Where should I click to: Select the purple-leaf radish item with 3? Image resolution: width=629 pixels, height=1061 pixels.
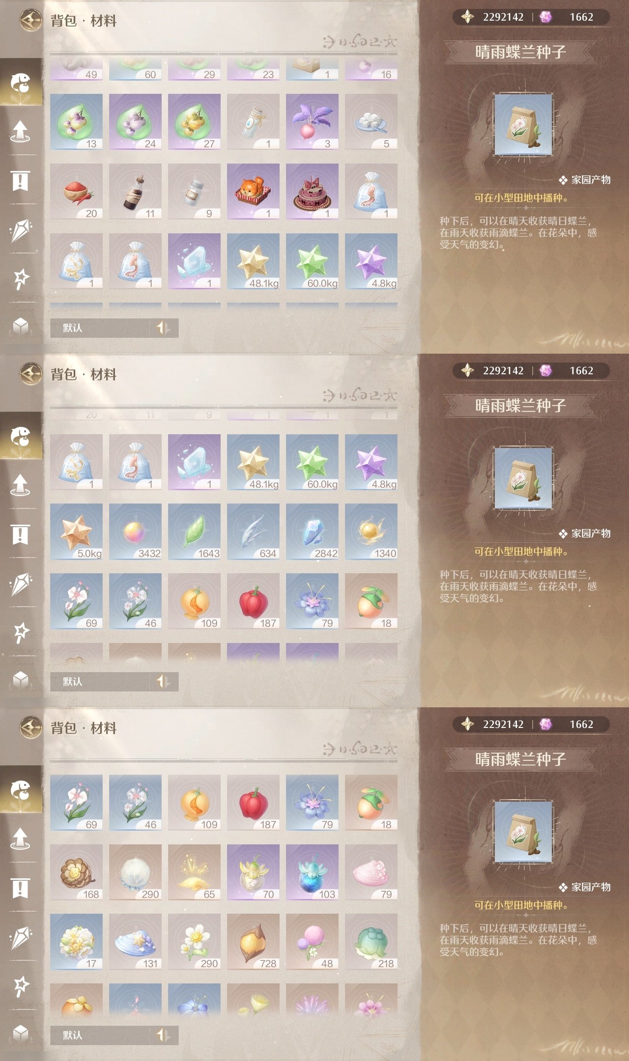coord(312,122)
